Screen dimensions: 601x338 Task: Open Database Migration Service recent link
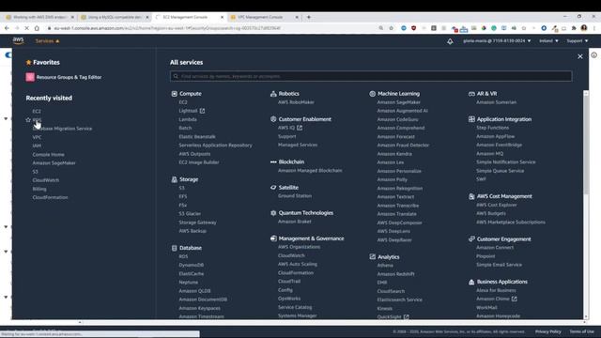click(x=62, y=129)
